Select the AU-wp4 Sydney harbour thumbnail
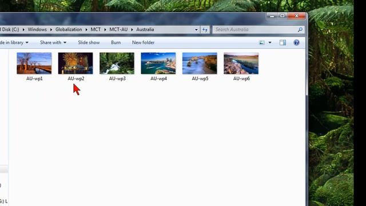 (x=158, y=64)
